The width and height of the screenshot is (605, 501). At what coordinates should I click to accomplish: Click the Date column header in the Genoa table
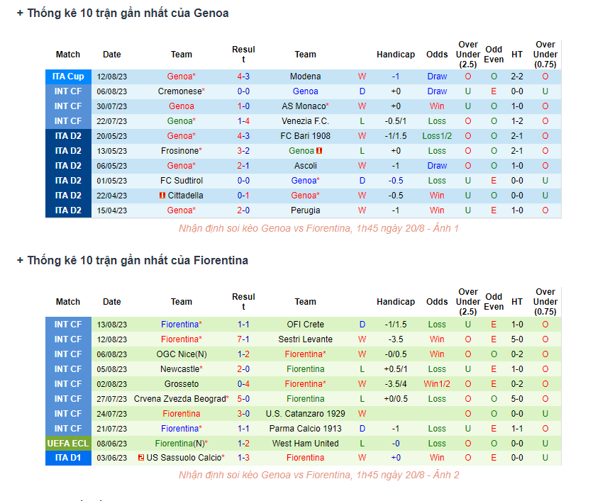point(111,55)
